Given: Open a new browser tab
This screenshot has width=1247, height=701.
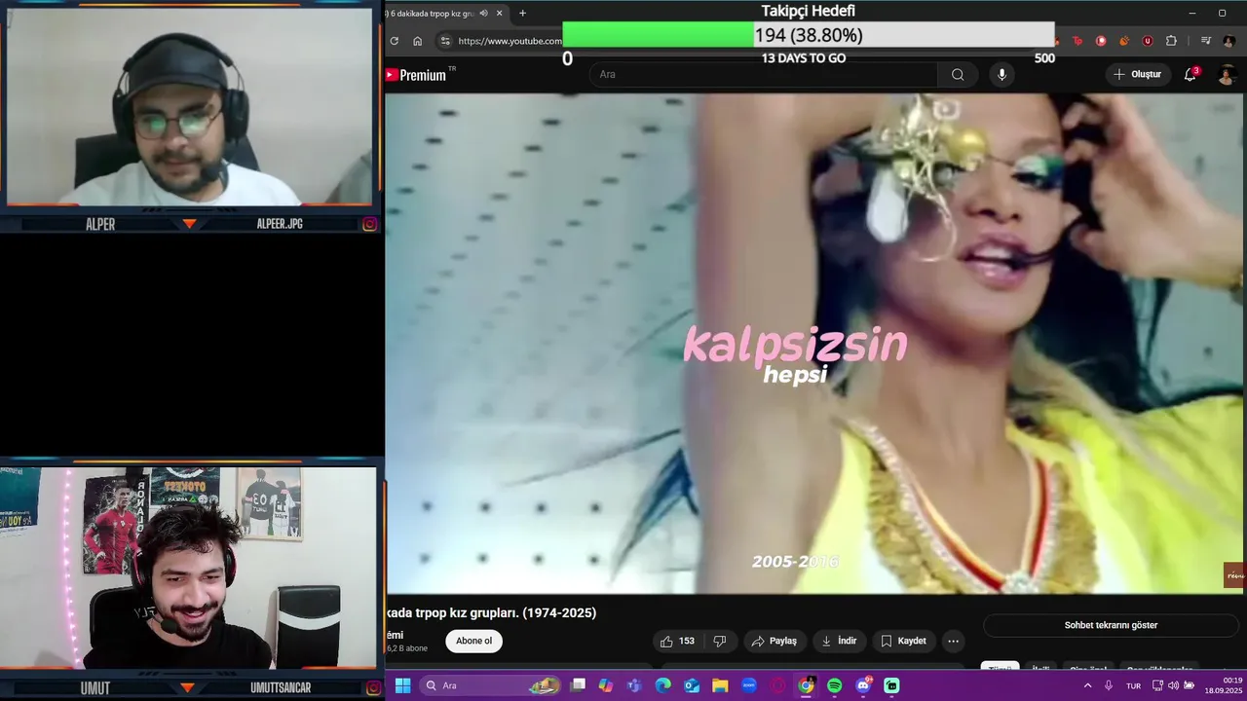Looking at the screenshot, I should coord(522,14).
